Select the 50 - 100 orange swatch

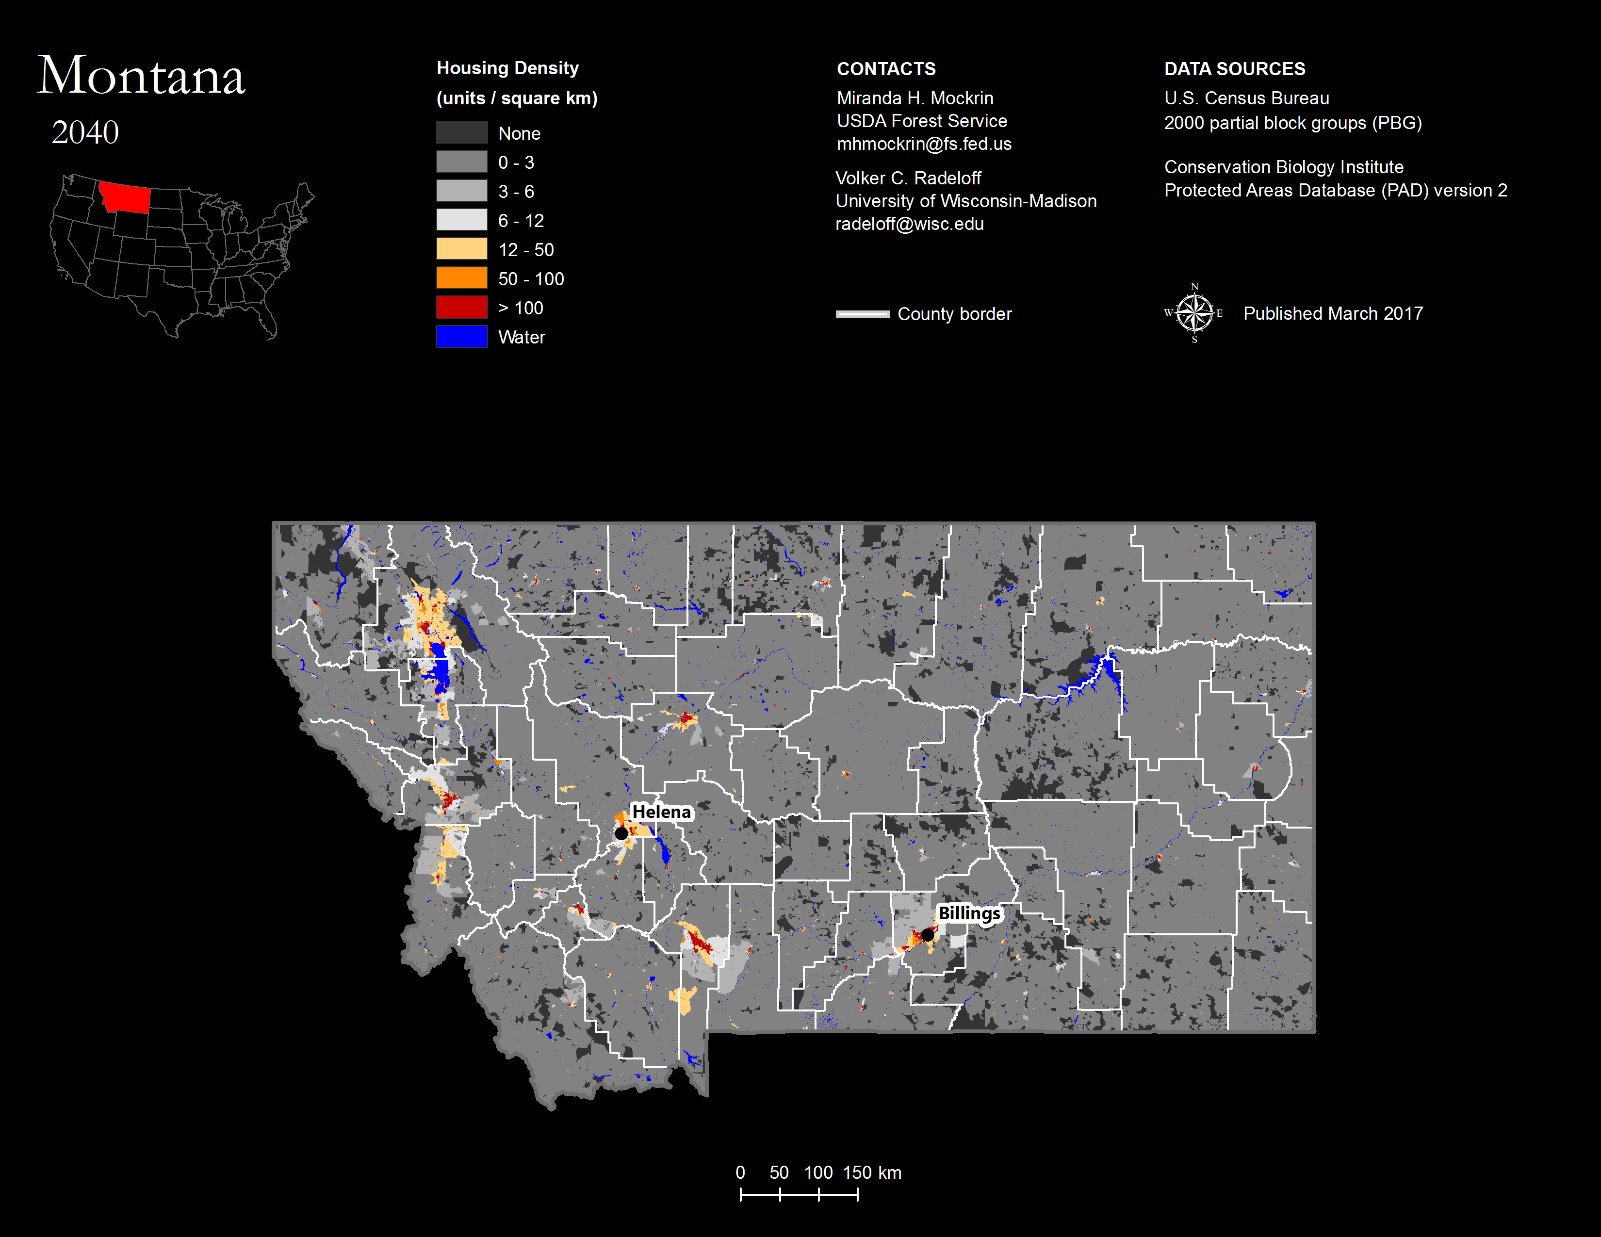pos(462,278)
